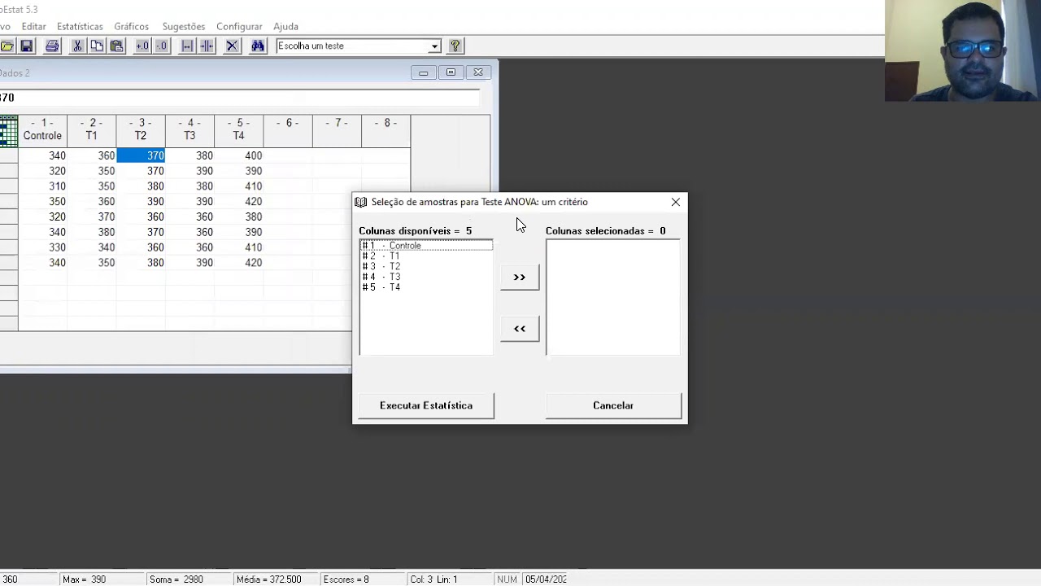This screenshot has width=1041, height=586.
Task: Click the X delete toolbar icon
Action: coord(232,46)
